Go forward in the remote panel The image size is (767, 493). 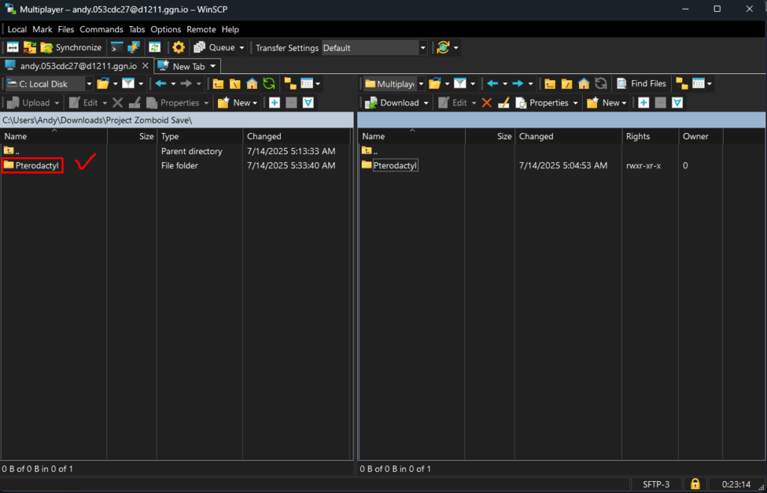[x=518, y=84]
